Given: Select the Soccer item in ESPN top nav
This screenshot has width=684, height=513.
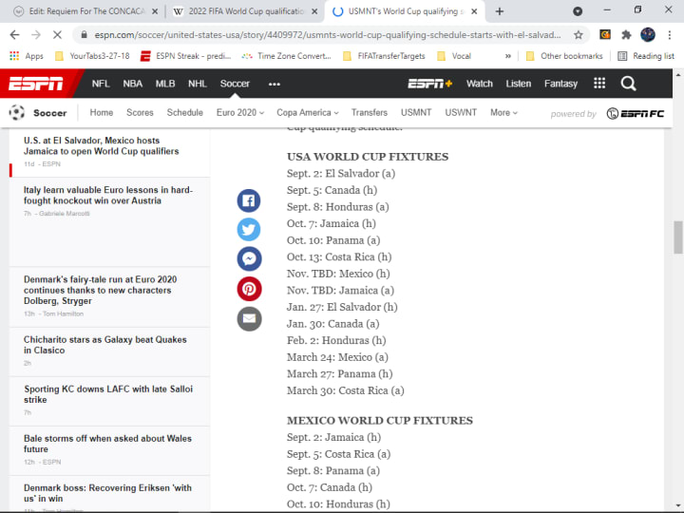Looking at the screenshot, I should [235, 84].
